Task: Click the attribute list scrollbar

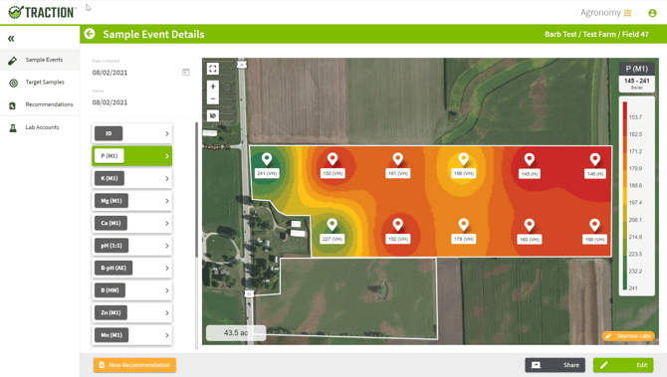Action: [196, 190]
